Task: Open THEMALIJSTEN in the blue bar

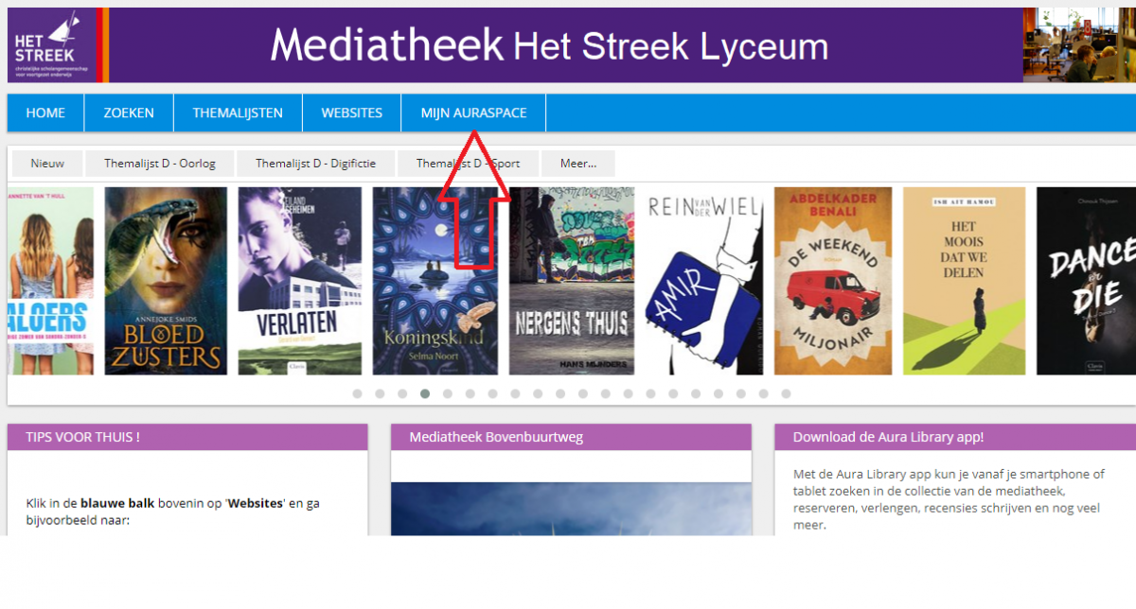Action: [238, 113]
